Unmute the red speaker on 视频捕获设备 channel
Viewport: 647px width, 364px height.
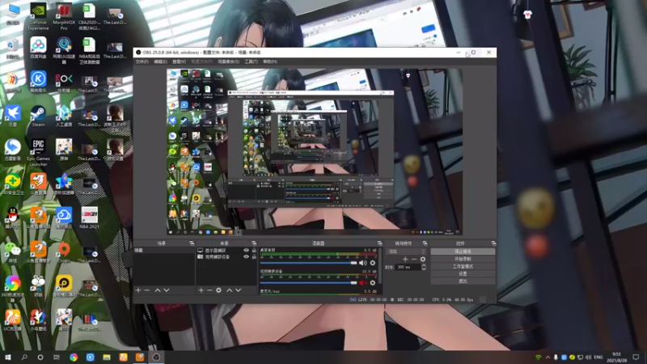[x=362, y=282]
